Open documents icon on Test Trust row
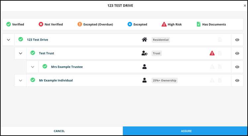 coord(220,53)
